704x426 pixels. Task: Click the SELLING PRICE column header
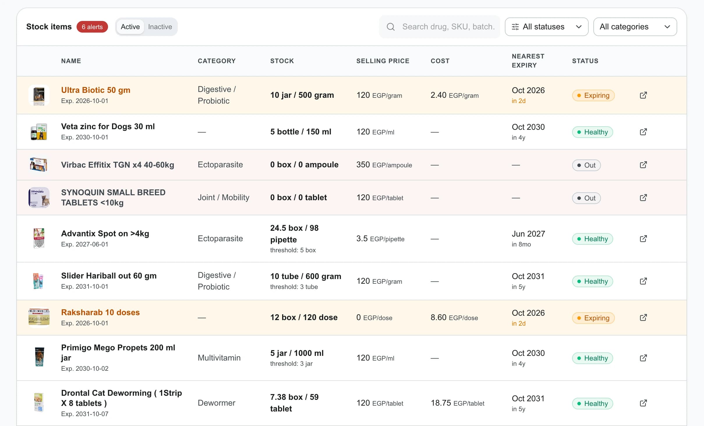point(383,61)
